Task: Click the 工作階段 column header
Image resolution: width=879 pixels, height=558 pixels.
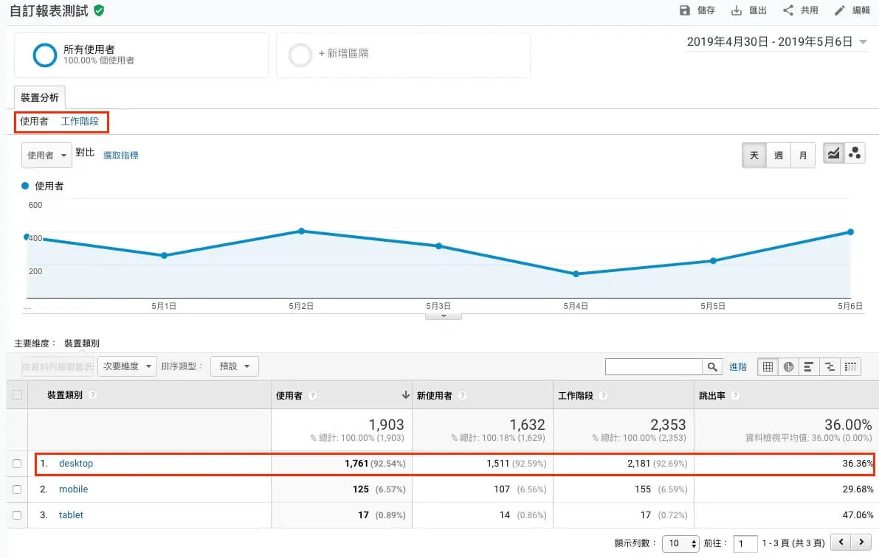Action: point(576,396)
